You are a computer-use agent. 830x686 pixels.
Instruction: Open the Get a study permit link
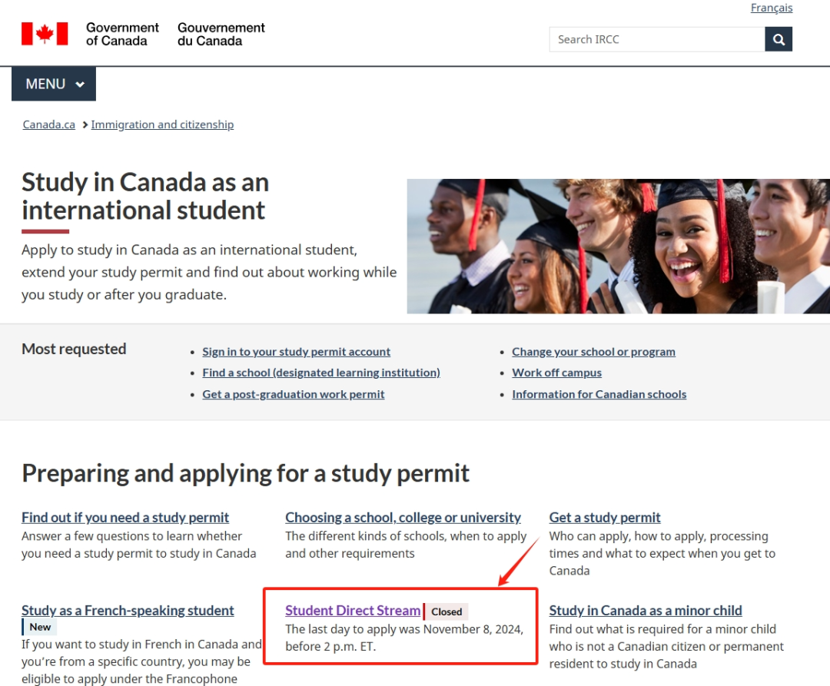tap(605, 517)
